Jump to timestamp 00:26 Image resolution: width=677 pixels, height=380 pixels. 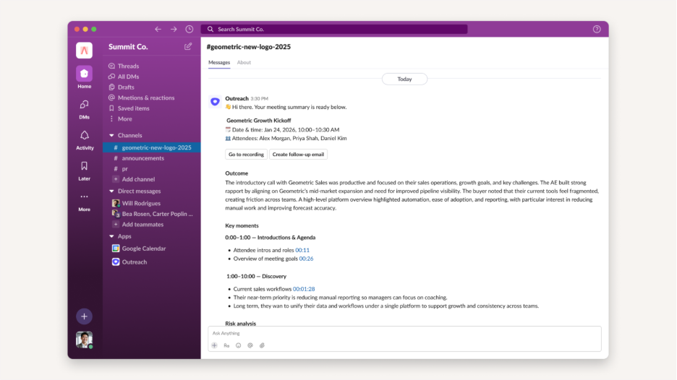pos(306,259)
